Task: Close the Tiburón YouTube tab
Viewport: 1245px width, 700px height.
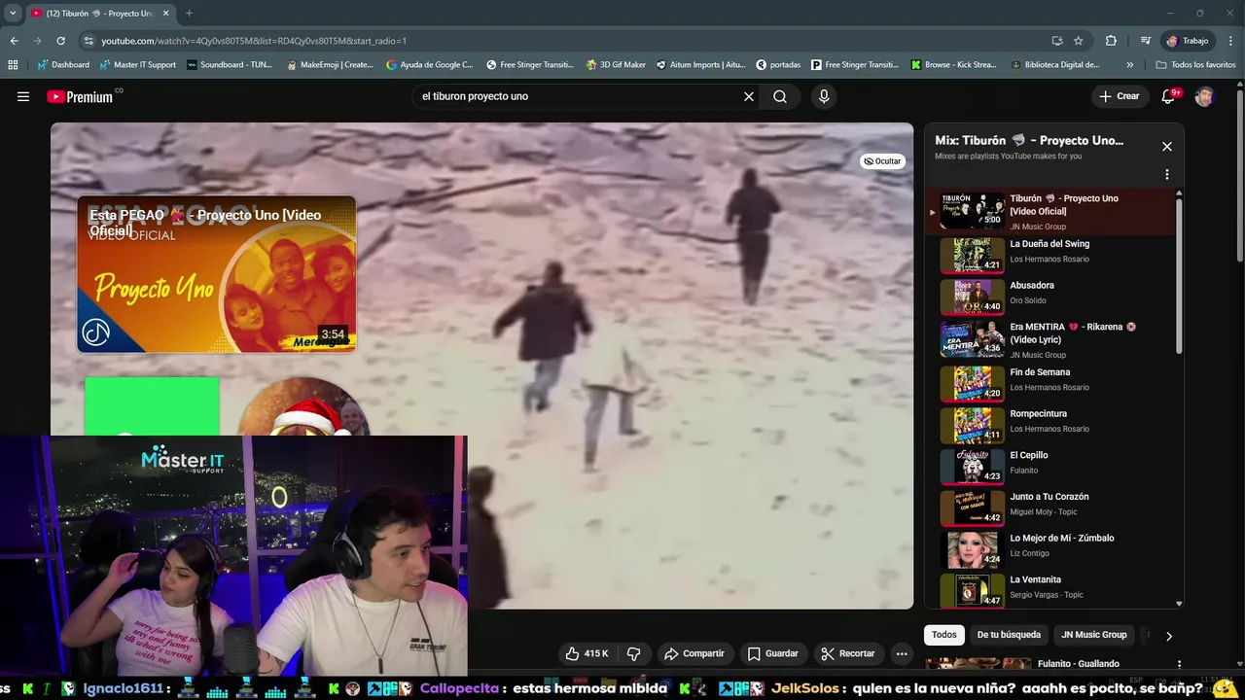Action: tap(165, 14)
